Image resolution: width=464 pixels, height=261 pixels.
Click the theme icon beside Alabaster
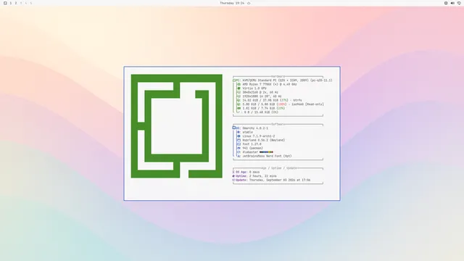pyautogui.click(x=239, y=152)
